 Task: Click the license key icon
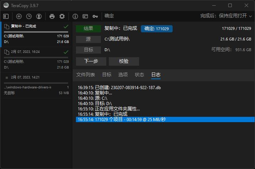(x=95, y=16)
